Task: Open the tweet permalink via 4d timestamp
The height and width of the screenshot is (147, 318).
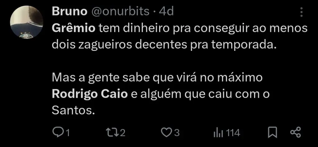Action: (x=166, y=11)
